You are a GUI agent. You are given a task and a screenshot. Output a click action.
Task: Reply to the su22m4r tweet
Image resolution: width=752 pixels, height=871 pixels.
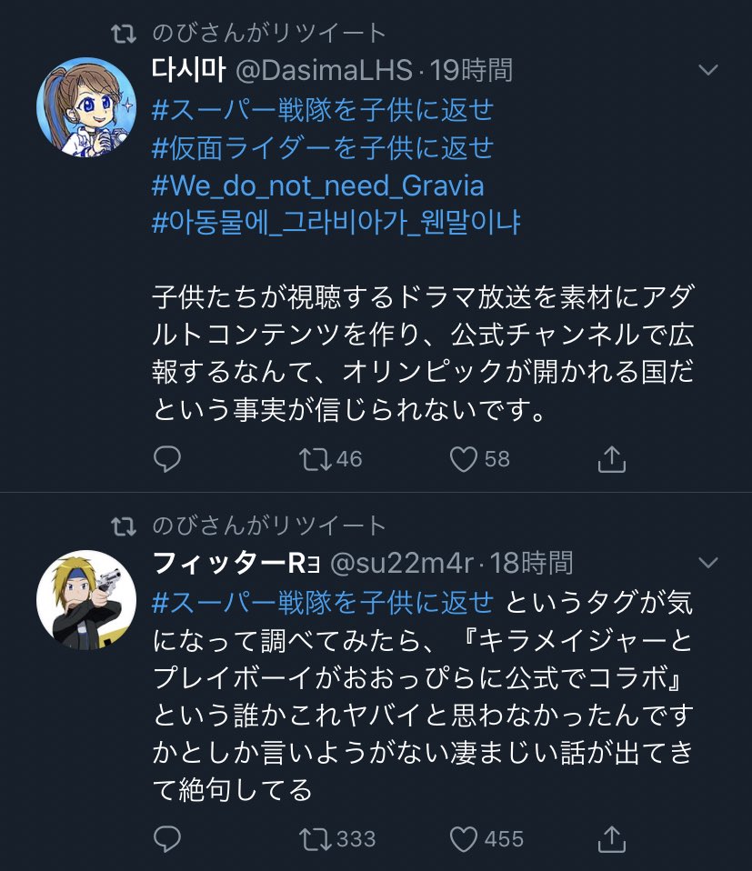click(167, 839)
